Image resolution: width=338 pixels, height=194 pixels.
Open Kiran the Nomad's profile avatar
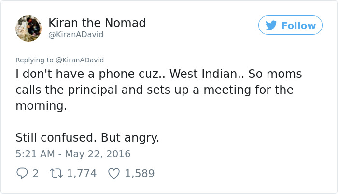pos(28,28)
